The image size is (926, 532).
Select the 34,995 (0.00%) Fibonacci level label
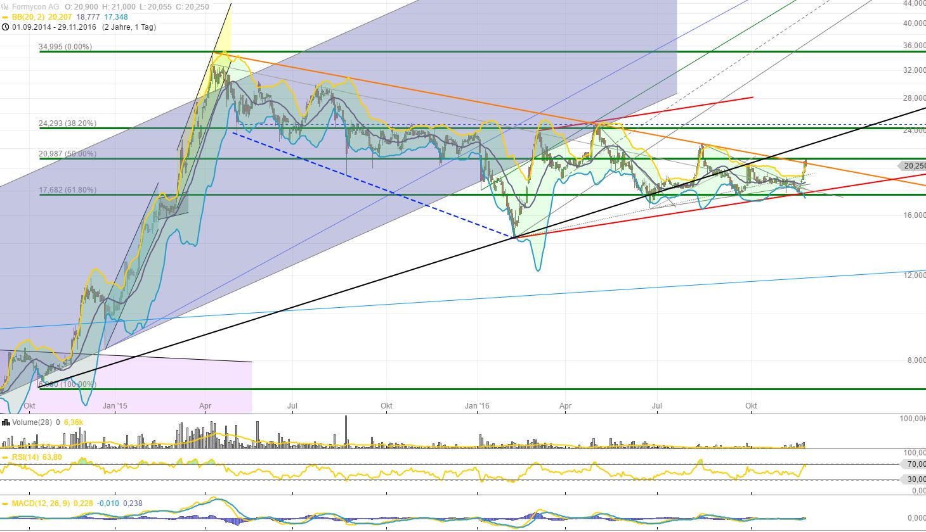(x=65, y=47)
